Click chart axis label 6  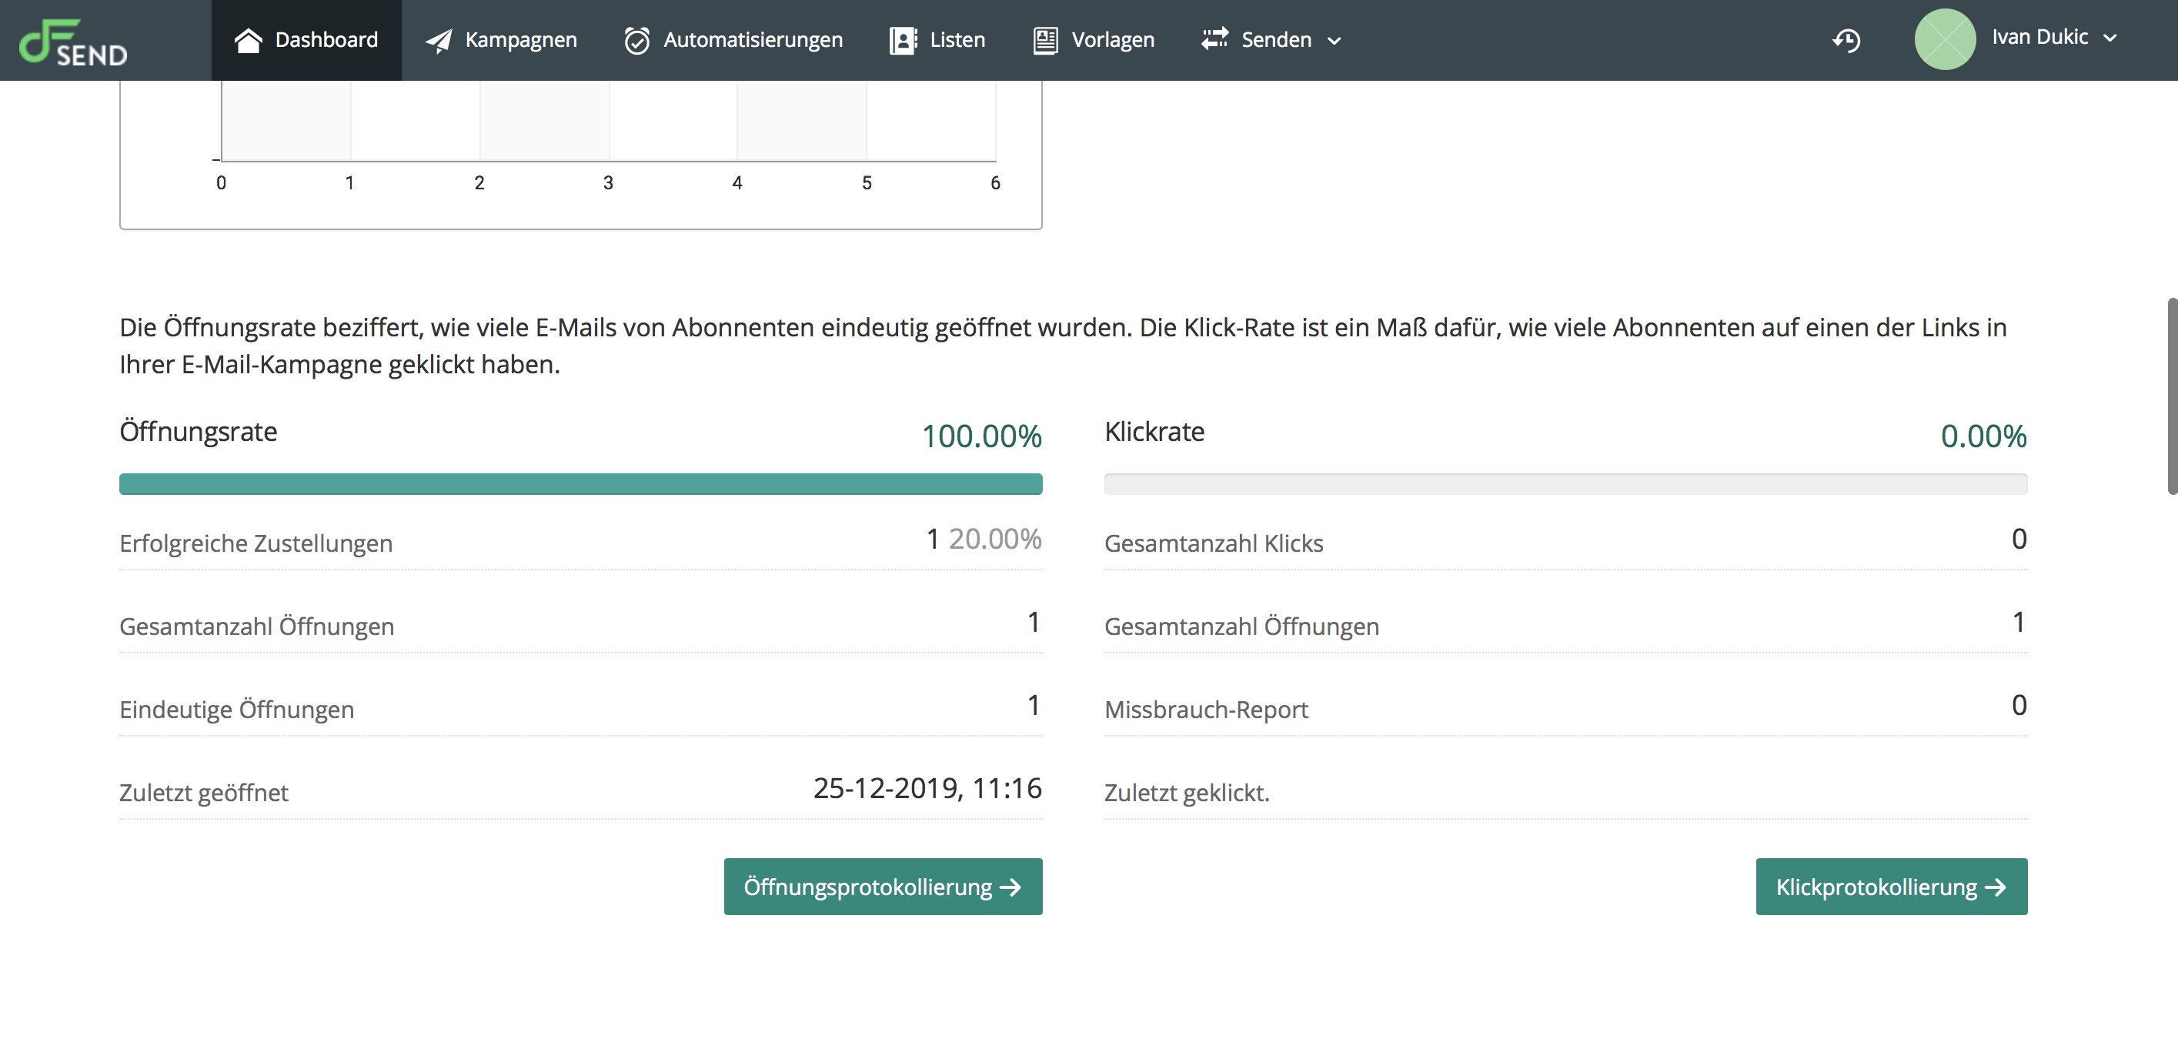[995, 182]
